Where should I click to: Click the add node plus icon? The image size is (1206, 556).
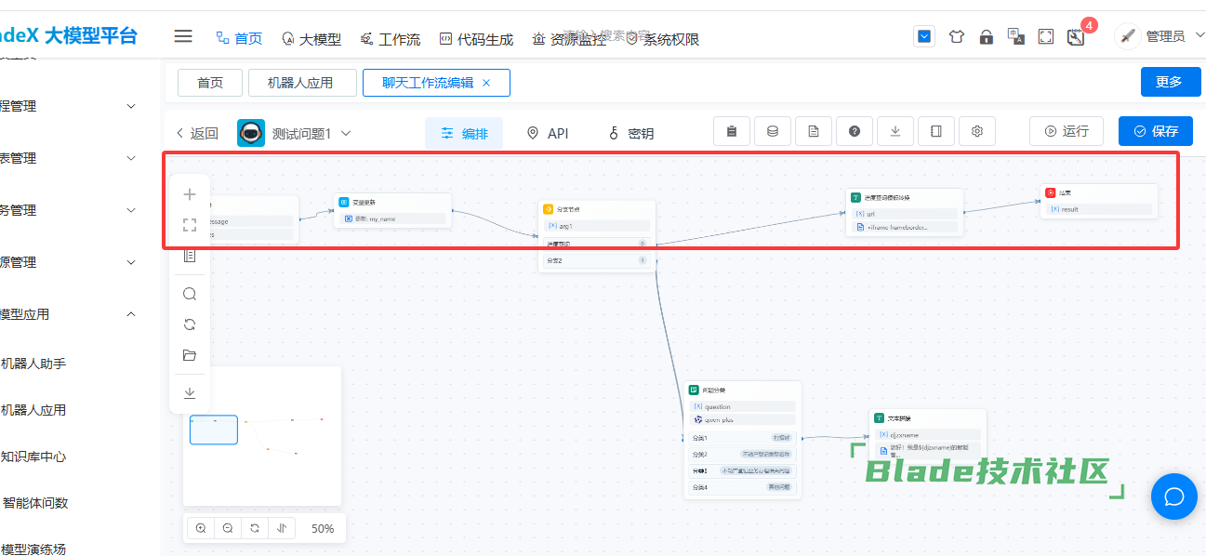tap(190, 194)
